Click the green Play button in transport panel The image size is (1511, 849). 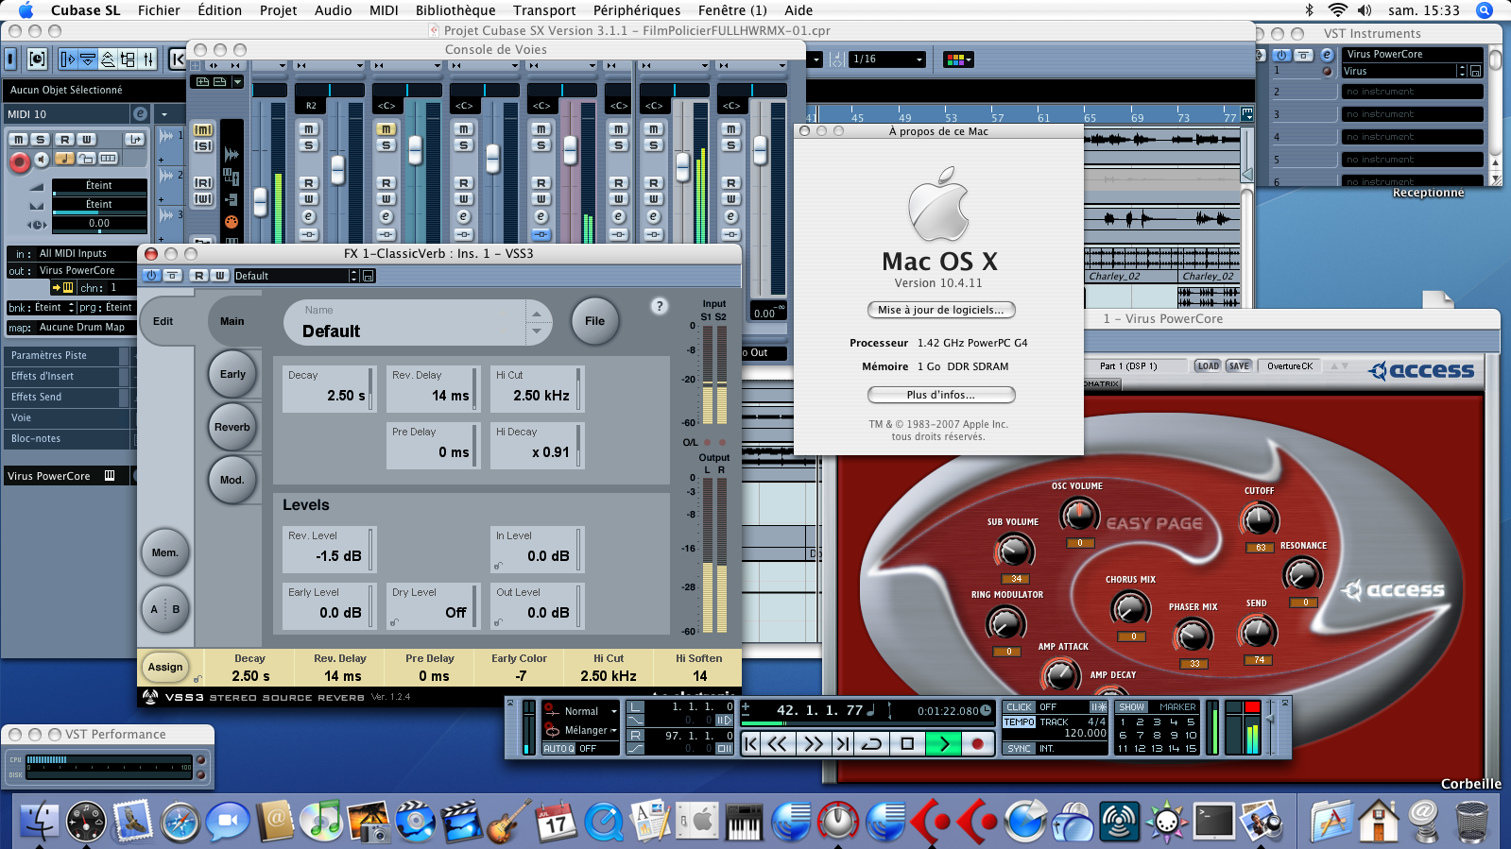coord(943,744)
